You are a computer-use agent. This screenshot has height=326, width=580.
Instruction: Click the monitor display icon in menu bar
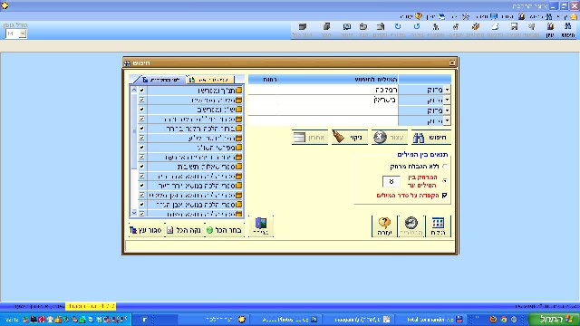(x=494, y=16)
